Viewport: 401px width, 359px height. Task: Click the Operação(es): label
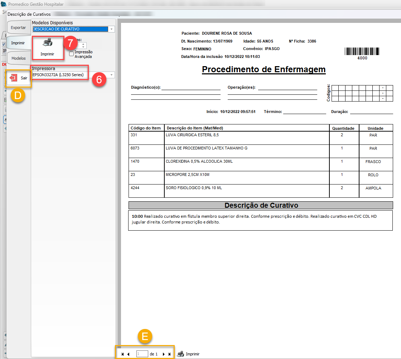pyautogui.click(x=241, y=87)
